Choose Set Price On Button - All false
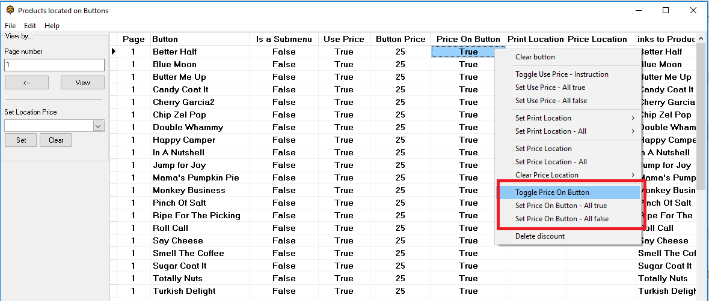 click(x=562, y=219)
